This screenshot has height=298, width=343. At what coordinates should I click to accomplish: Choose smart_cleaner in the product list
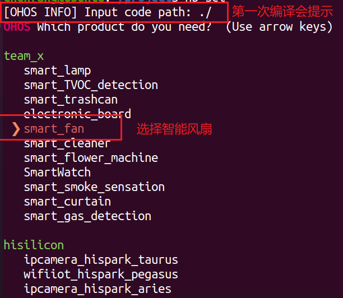[67, 143]
